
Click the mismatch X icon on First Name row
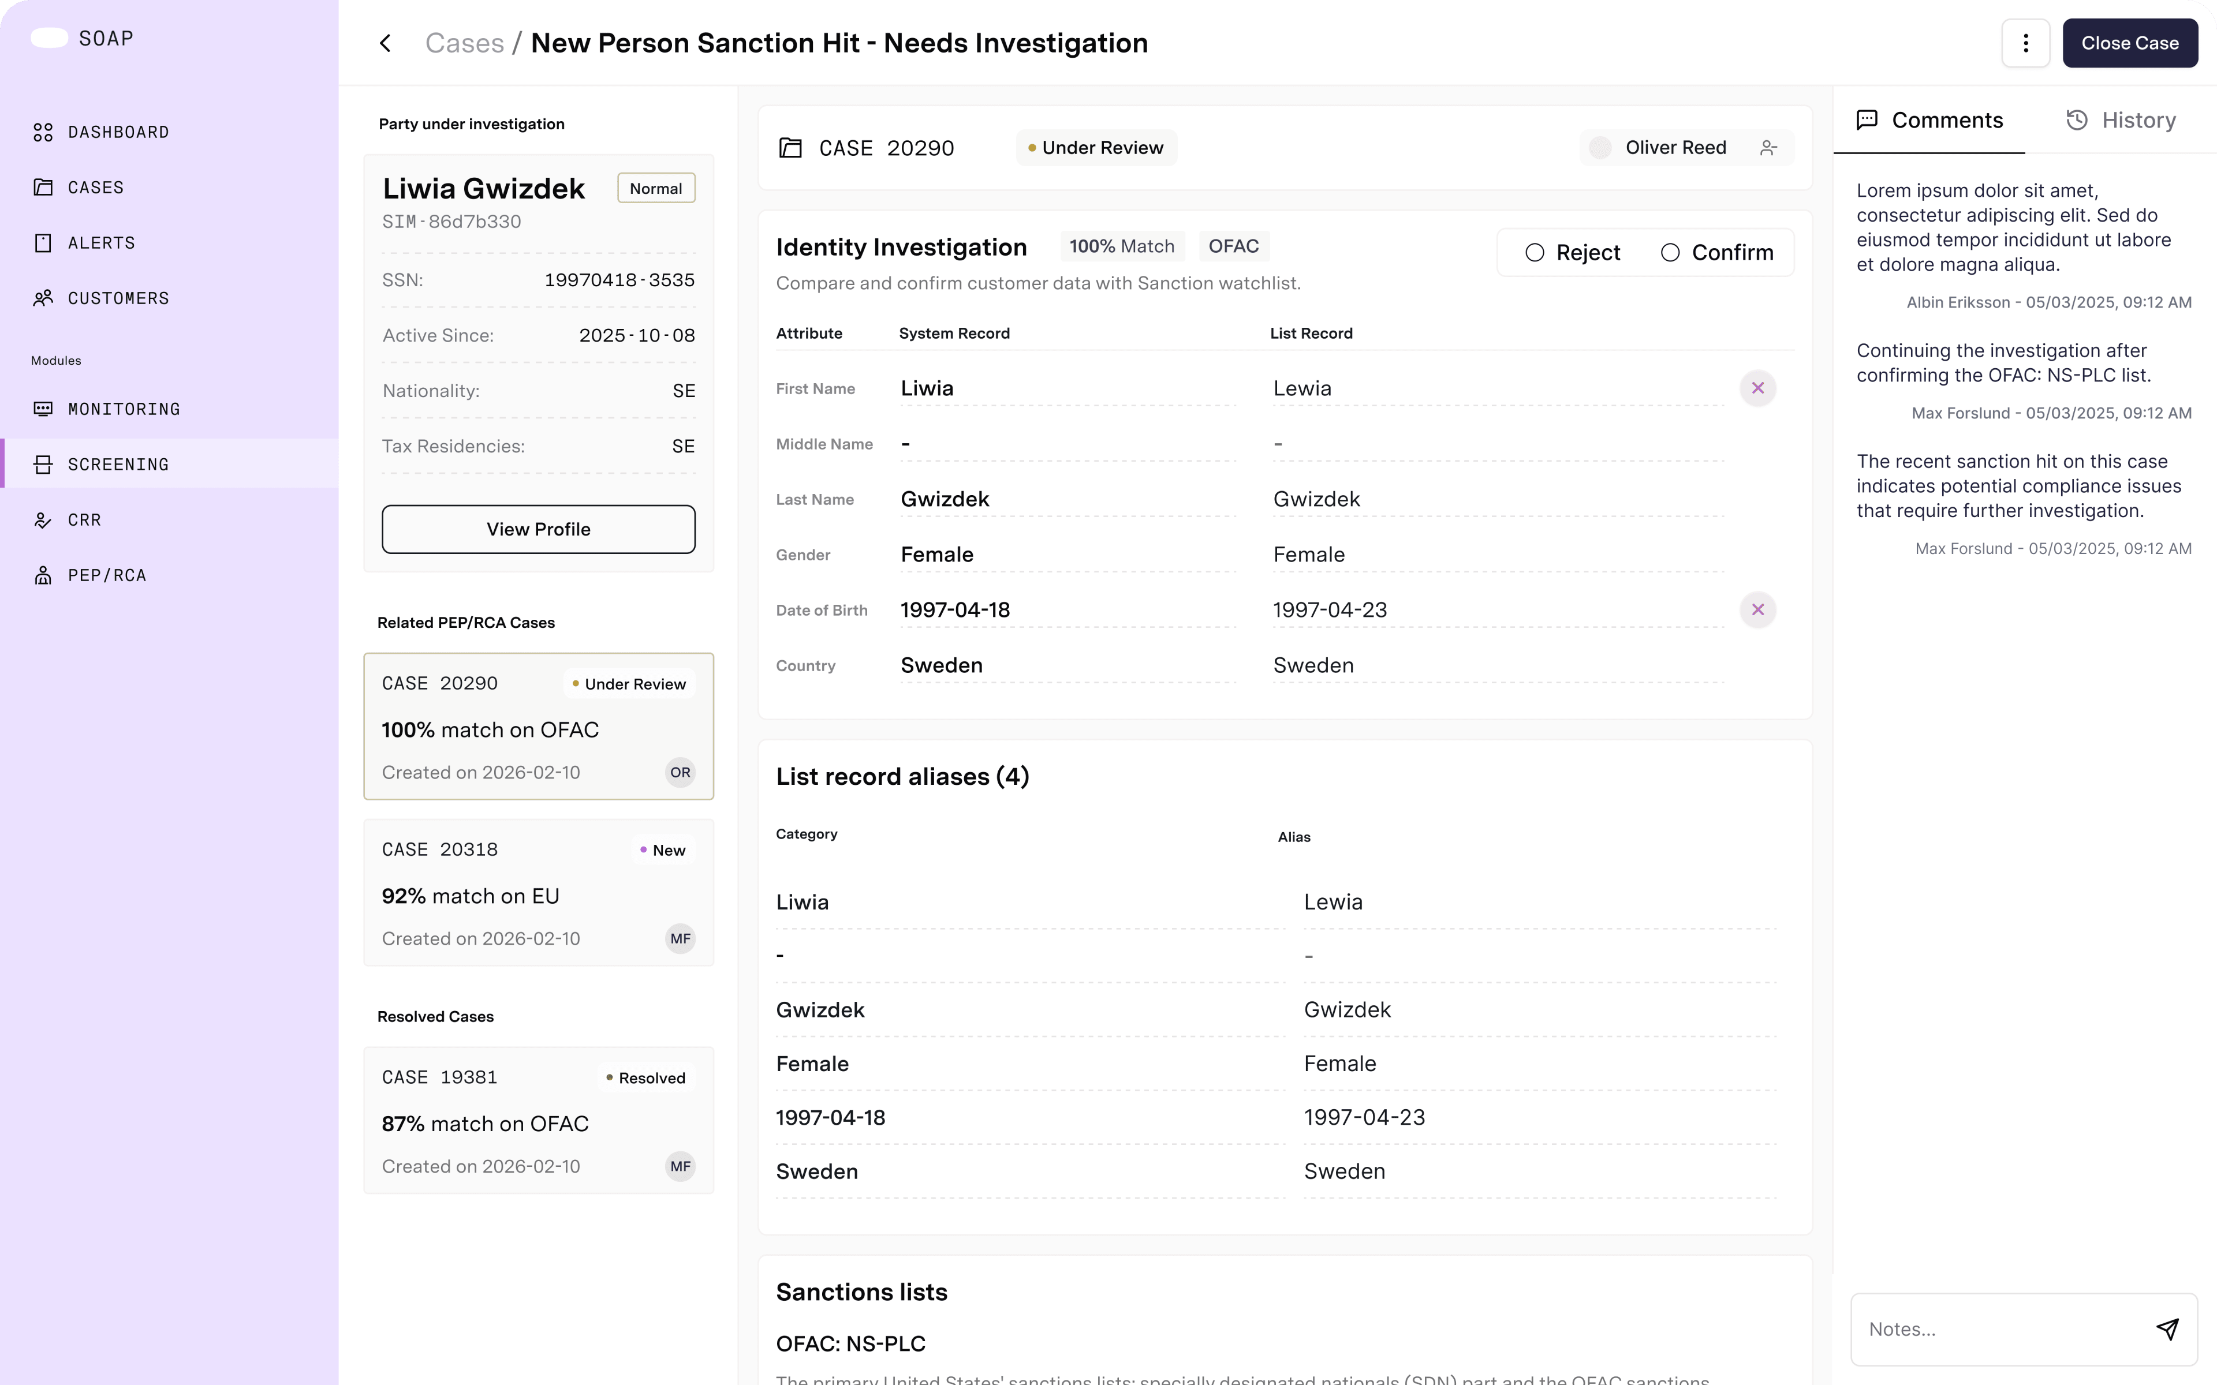pyautogui.click(x=1757, y=388)
